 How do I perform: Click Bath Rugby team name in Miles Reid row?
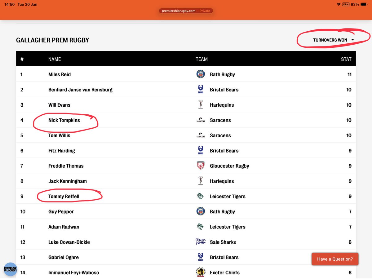[x=222, y=74]
